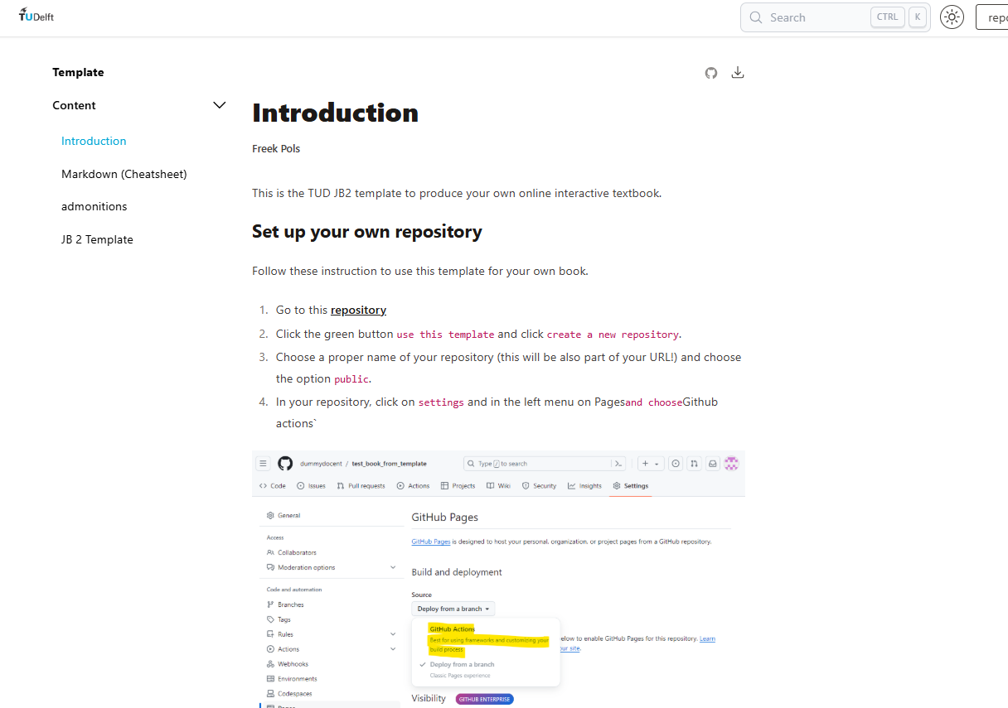1008x708 pixels.
Task: Click the CTRL keyboard shortcut badge
Action: [x=887, y=16]
